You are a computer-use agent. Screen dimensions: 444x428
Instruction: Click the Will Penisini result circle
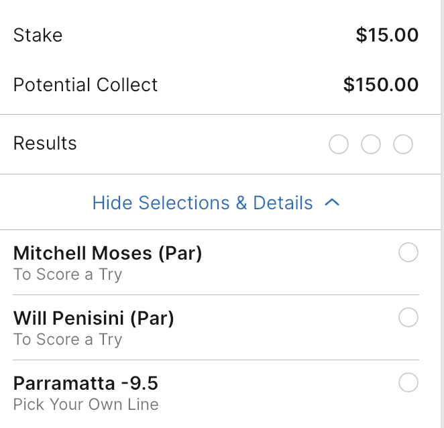pos(408,317)
